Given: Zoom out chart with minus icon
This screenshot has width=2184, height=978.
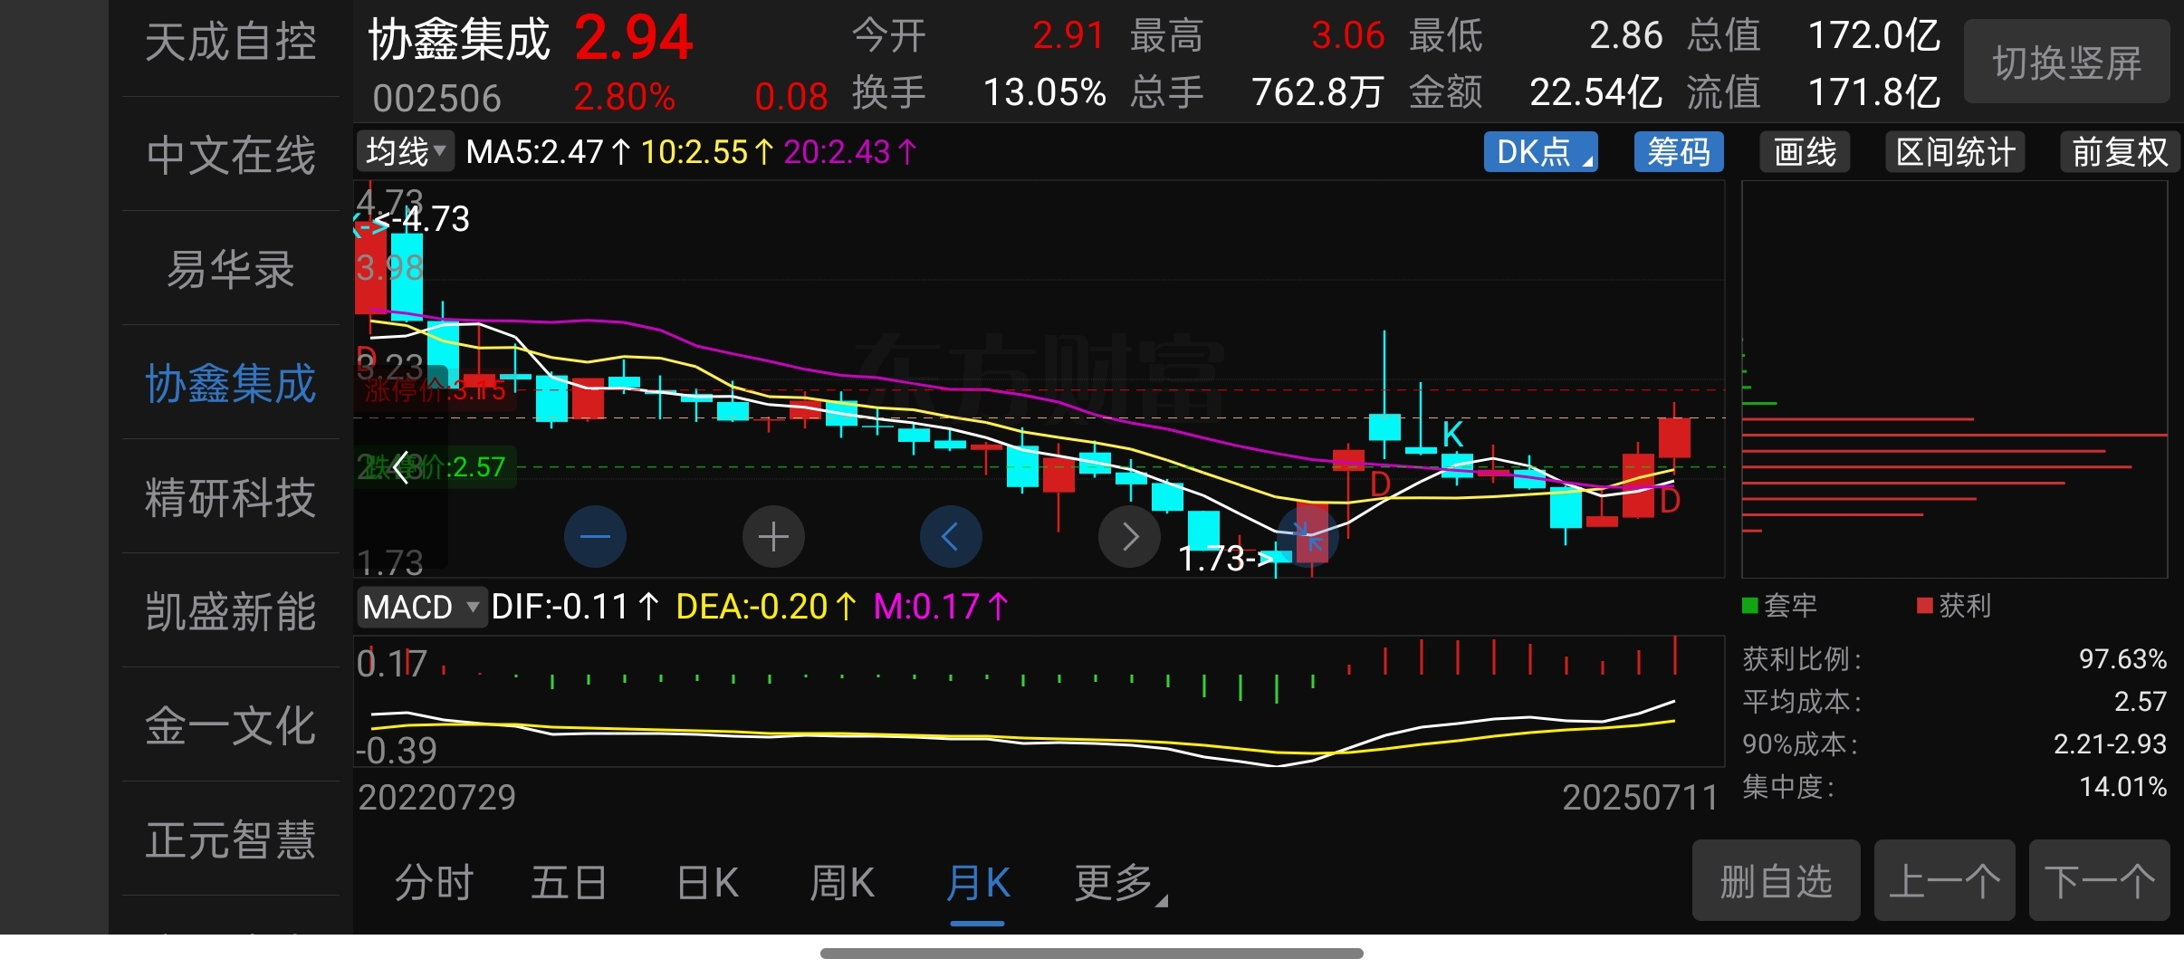Looking at the screenshot, I should coord(595,537).
